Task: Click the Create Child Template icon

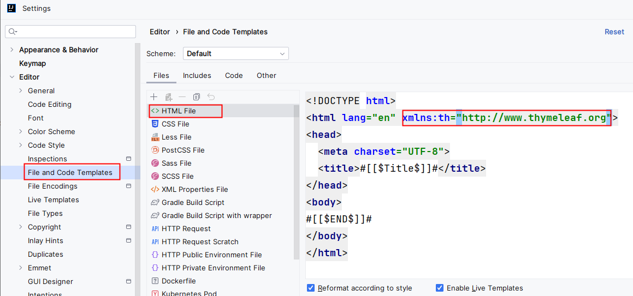Action: 169,97
